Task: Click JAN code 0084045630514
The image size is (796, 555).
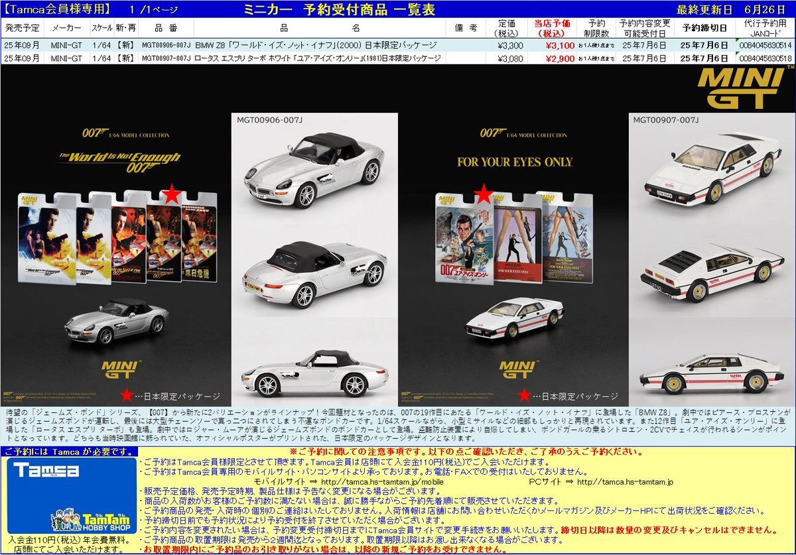Action: [x=765, y=45]
